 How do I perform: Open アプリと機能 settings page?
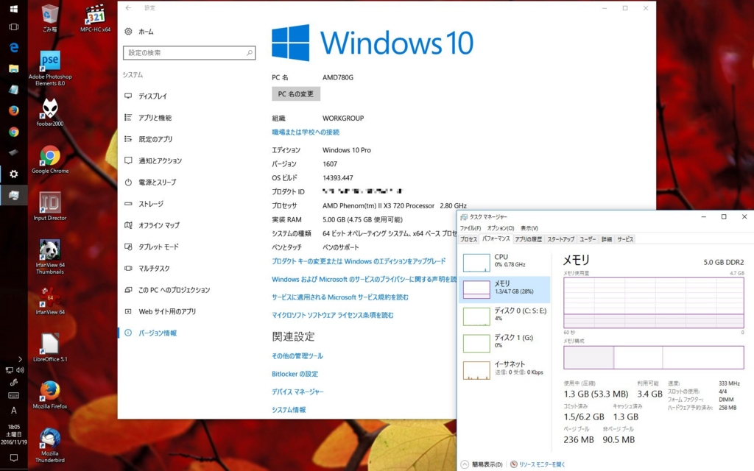189,118
